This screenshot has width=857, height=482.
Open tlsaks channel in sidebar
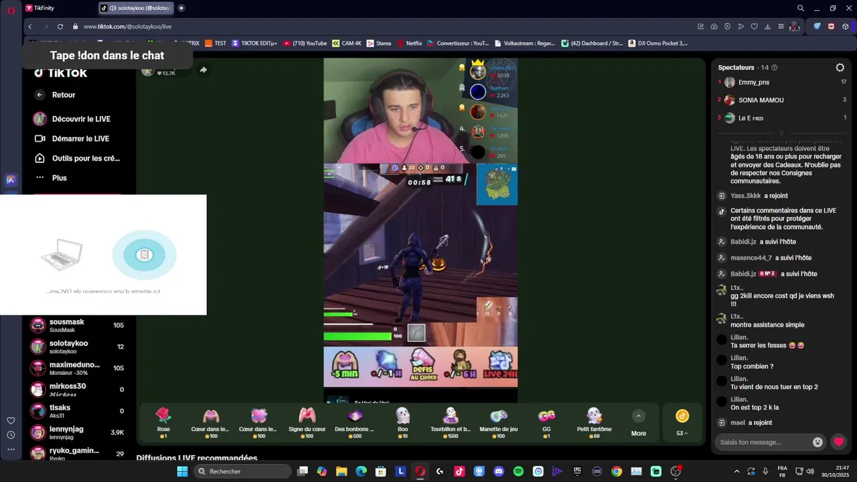tap(77, 411)
